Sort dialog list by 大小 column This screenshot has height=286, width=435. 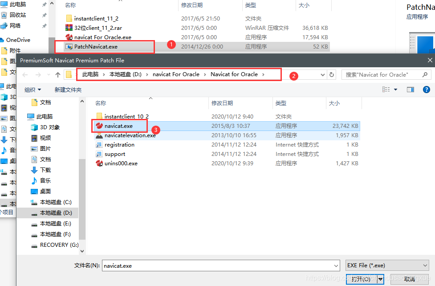click(334, 103)
